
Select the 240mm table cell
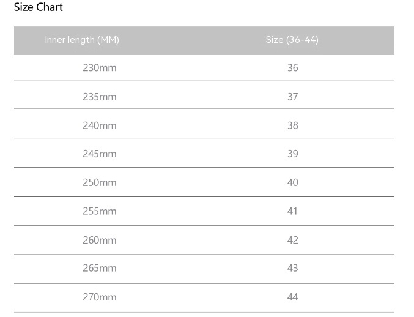pyautogui.click(x=100, y=125)
